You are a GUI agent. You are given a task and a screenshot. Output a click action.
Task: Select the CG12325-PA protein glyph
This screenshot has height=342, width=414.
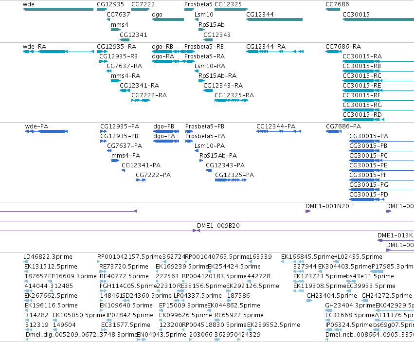point(231,180)
